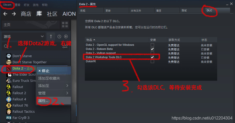Open the 商店 store page
The width and height of the screenshot is (235, 123).
[x=26, y=14]
